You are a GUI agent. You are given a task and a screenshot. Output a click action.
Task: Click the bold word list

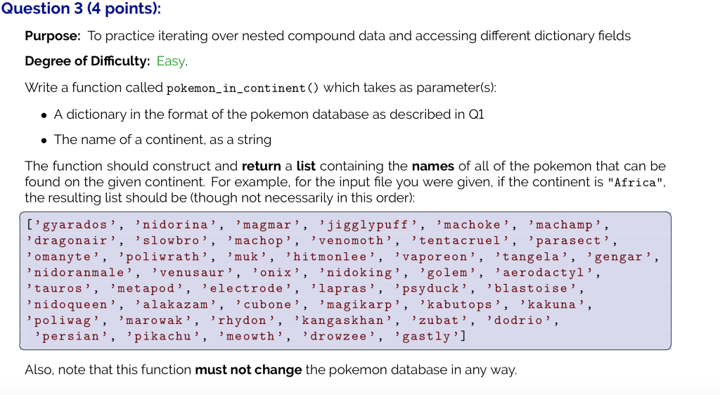pos(306,166)
